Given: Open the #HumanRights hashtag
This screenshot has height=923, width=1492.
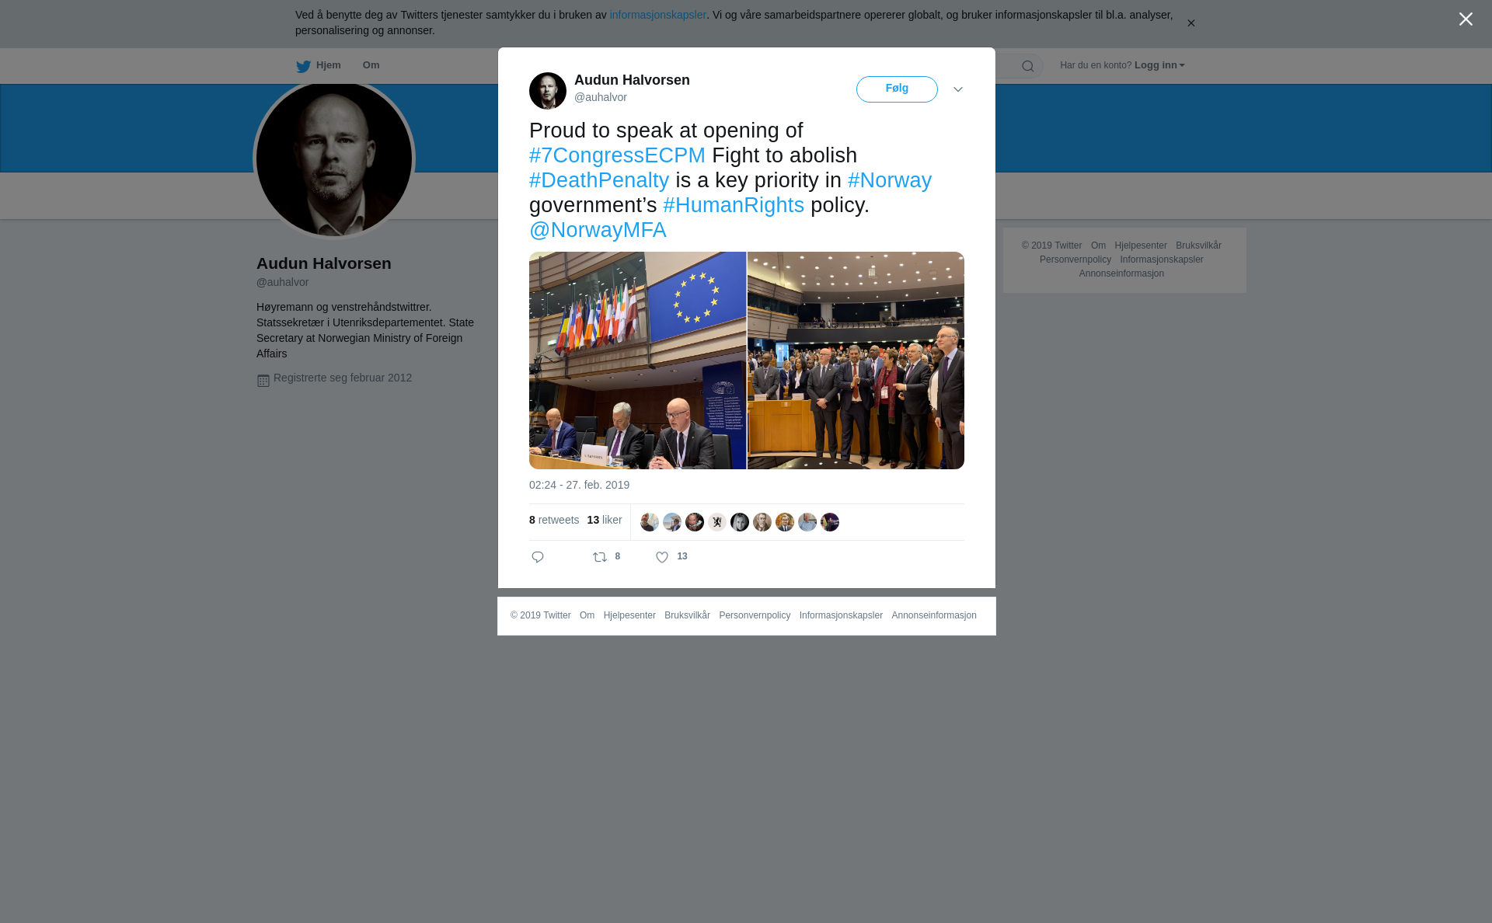Looking at the screenshot, I should [x=734, y=205].
